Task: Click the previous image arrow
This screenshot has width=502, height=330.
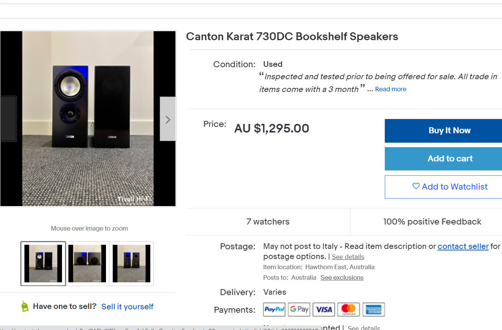Action: 8,119
